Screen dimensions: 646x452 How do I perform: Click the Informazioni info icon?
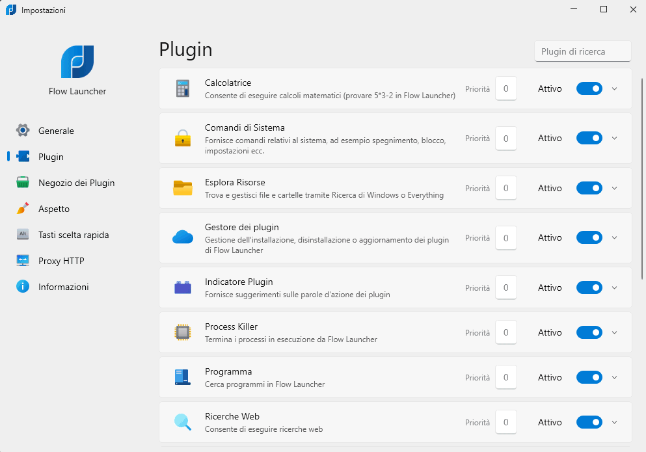pyautogui.click(x=23, y=286)
